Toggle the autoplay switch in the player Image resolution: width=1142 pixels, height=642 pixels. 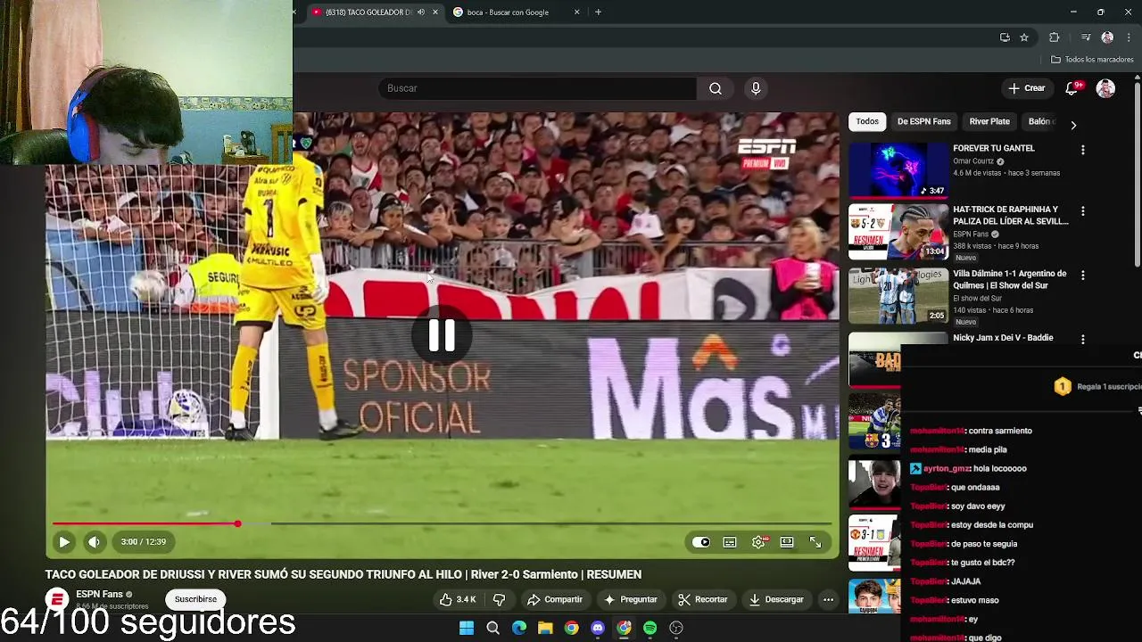coord(701,542)
